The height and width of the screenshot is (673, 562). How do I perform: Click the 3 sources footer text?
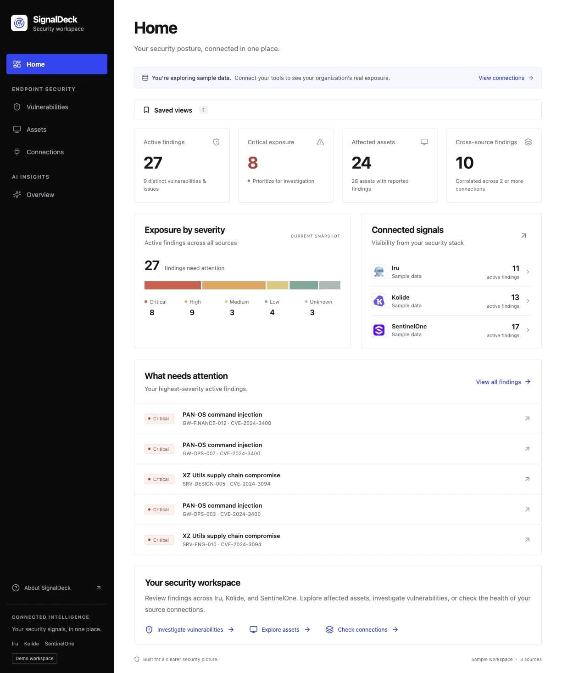tap(531, 659)
